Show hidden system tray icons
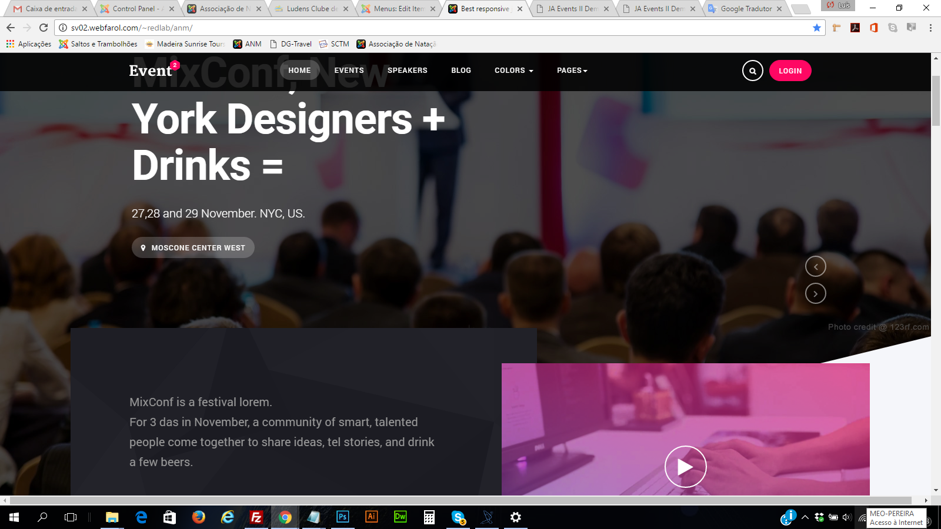The height and width of the screenshot is (529, 941). point(805,517)
